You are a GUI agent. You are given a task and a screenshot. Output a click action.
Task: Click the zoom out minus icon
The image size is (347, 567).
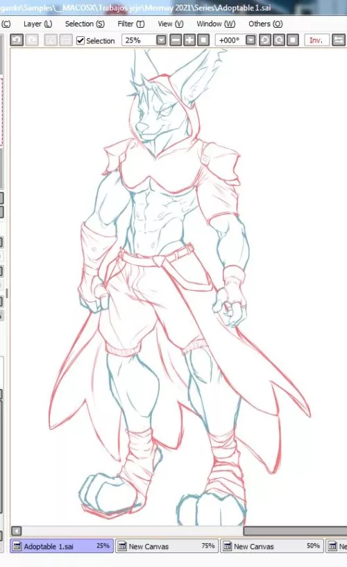click(x=176, y=40)
